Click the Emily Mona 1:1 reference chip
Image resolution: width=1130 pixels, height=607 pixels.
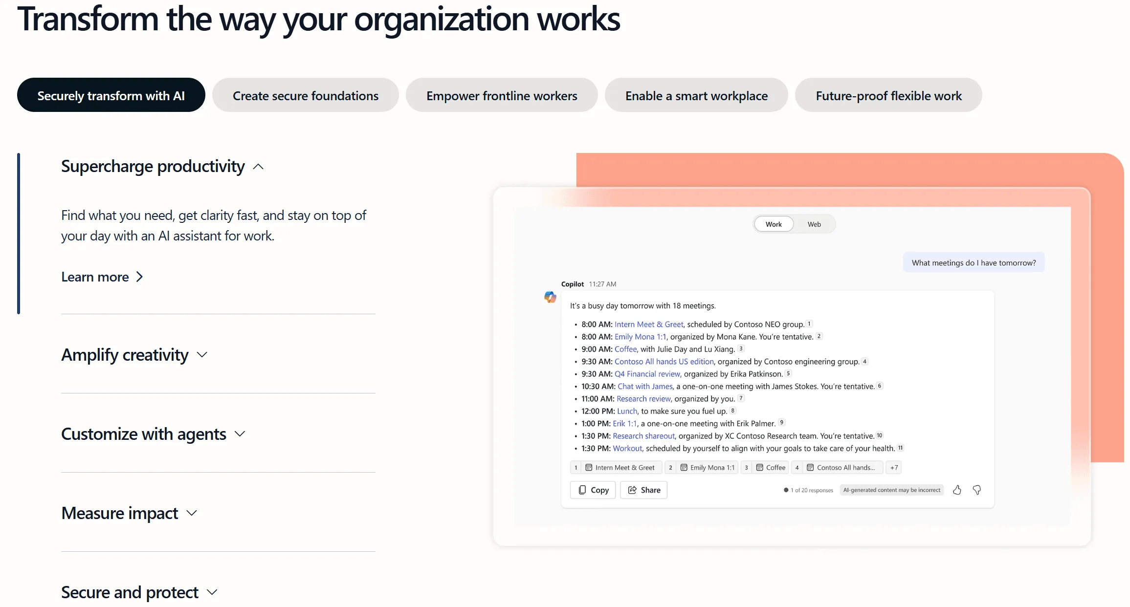click(x=701, y=468)
